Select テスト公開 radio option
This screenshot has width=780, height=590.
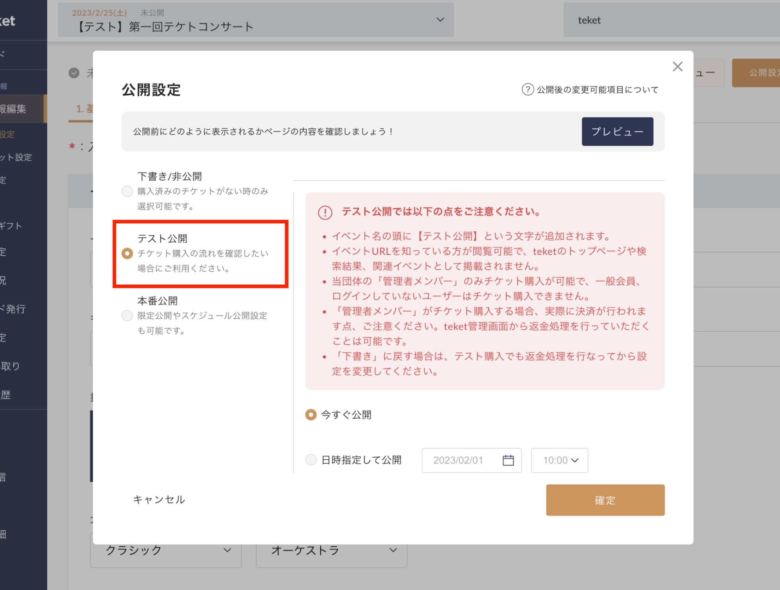pos(127,254)
